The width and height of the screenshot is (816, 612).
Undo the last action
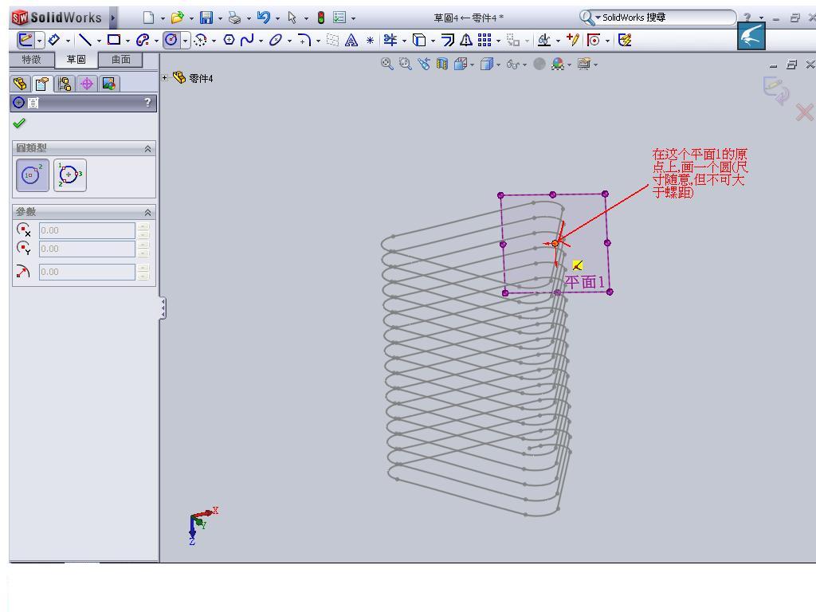coord(263,18)
